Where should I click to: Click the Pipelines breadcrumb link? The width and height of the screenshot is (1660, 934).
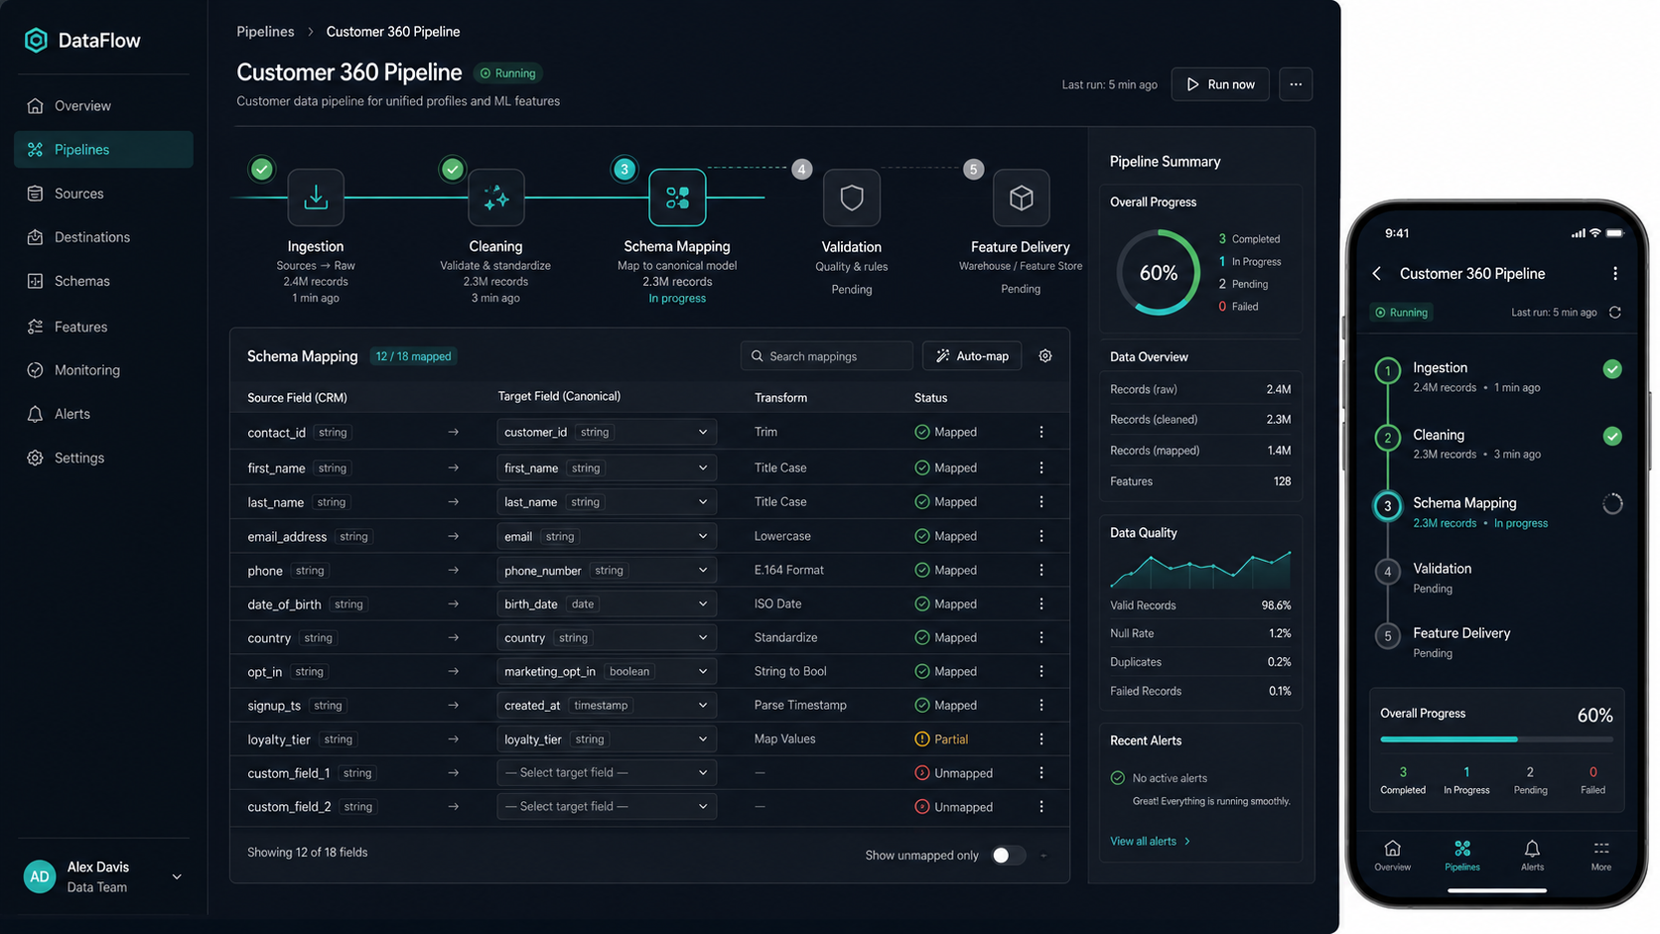265,32
